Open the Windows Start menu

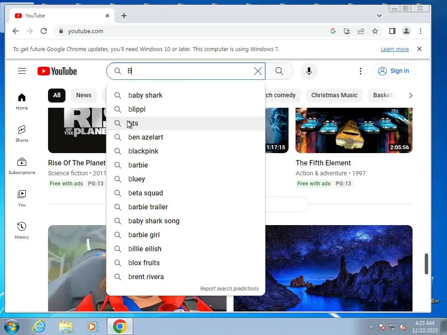[11, 326]
